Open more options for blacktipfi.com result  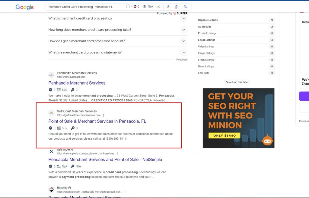click(x=125, y=192)
